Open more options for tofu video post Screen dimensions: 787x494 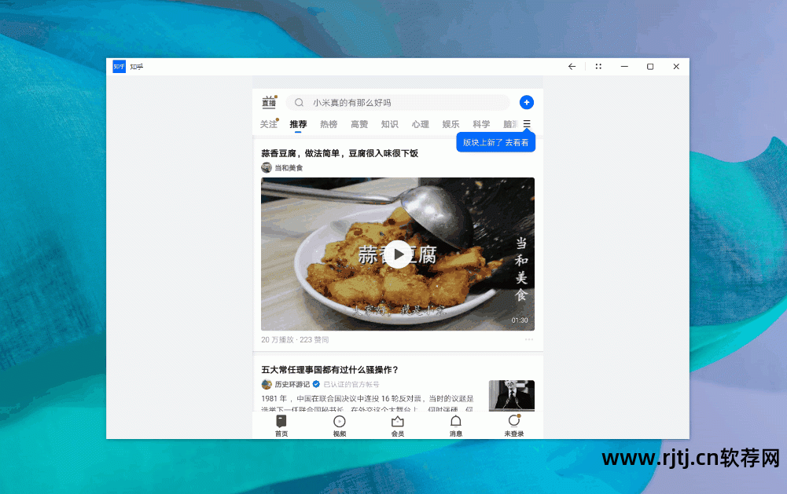(x=529, y=339)
